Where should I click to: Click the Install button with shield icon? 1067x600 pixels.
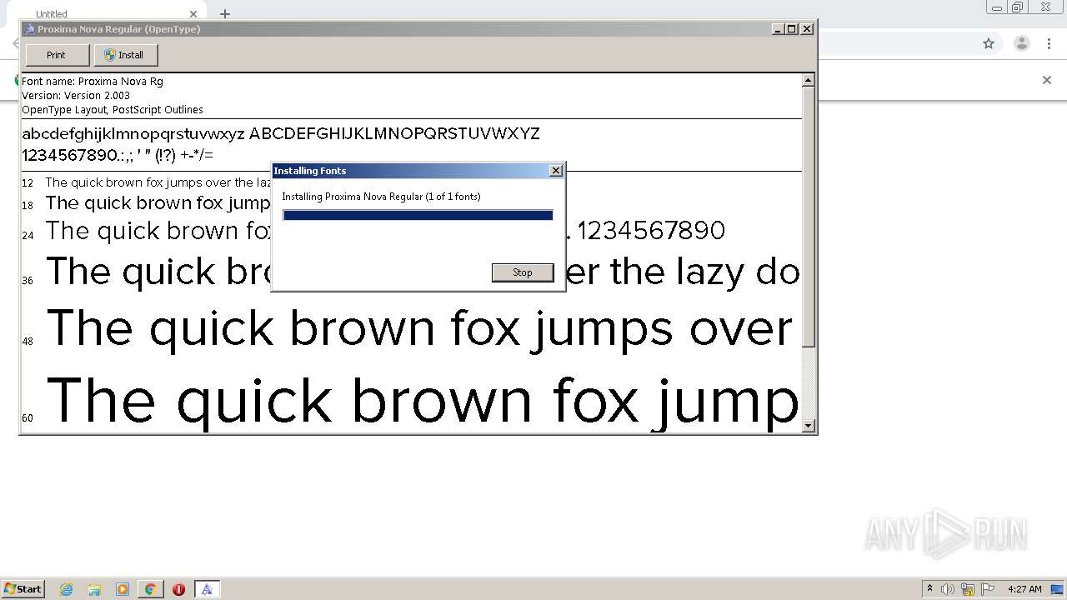coord(126,55)
